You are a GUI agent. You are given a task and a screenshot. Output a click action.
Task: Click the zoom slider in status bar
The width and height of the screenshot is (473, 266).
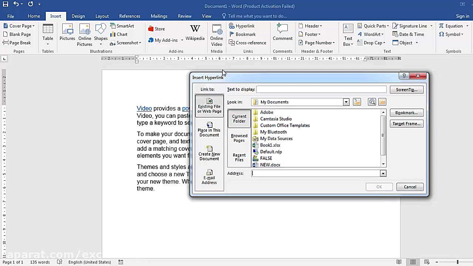tap(457, 262)
